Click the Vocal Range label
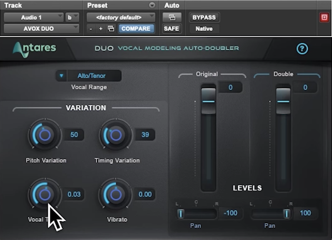332x240 pixels. click(x=89, y=87)
